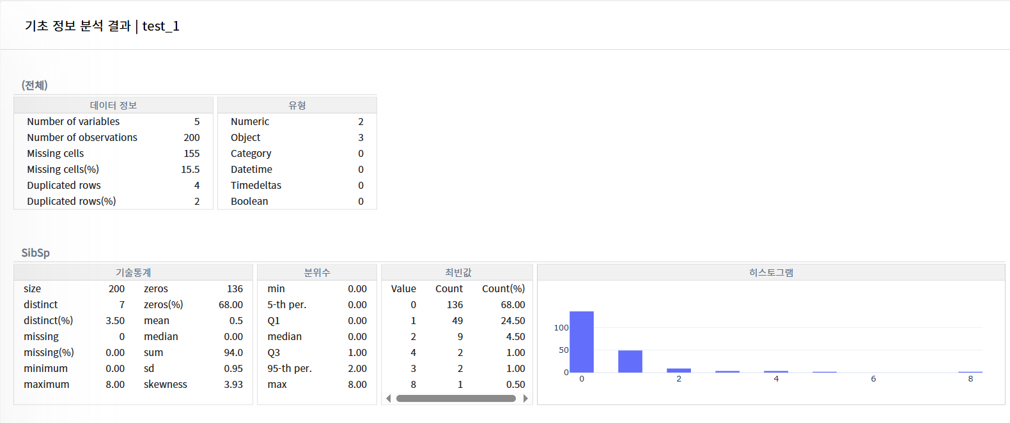Click the 'Count(%)' column header
1010x423 pixels.
(503, 288)
